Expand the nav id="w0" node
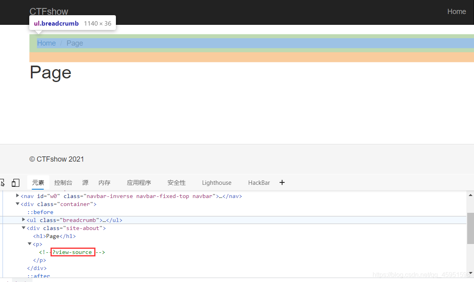Screen dimensions: 474x282 (18, 196)
